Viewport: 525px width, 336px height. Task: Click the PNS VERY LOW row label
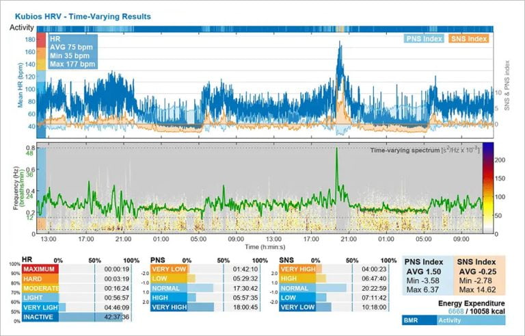click(x=169, y=269)
